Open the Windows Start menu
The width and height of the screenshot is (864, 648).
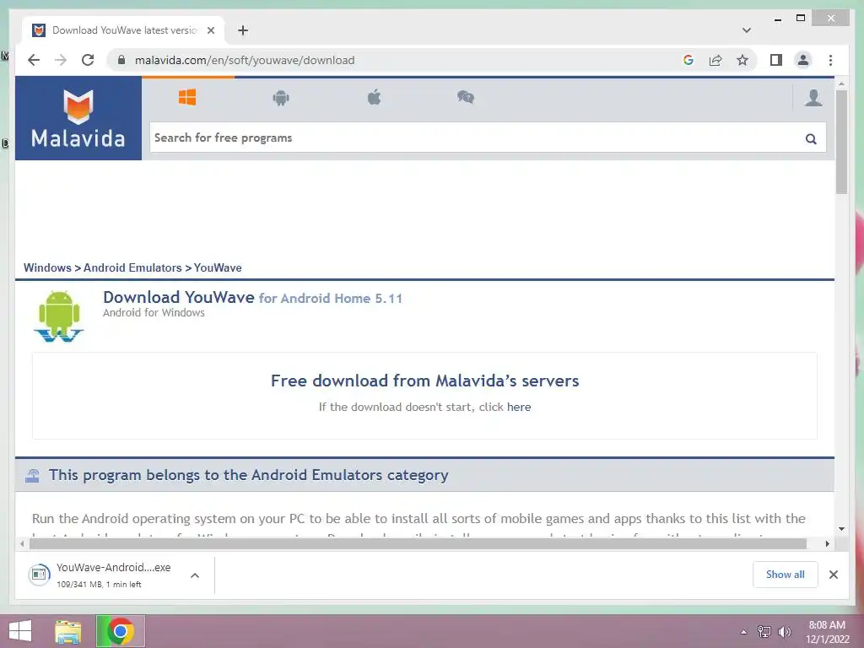[20, 631]
